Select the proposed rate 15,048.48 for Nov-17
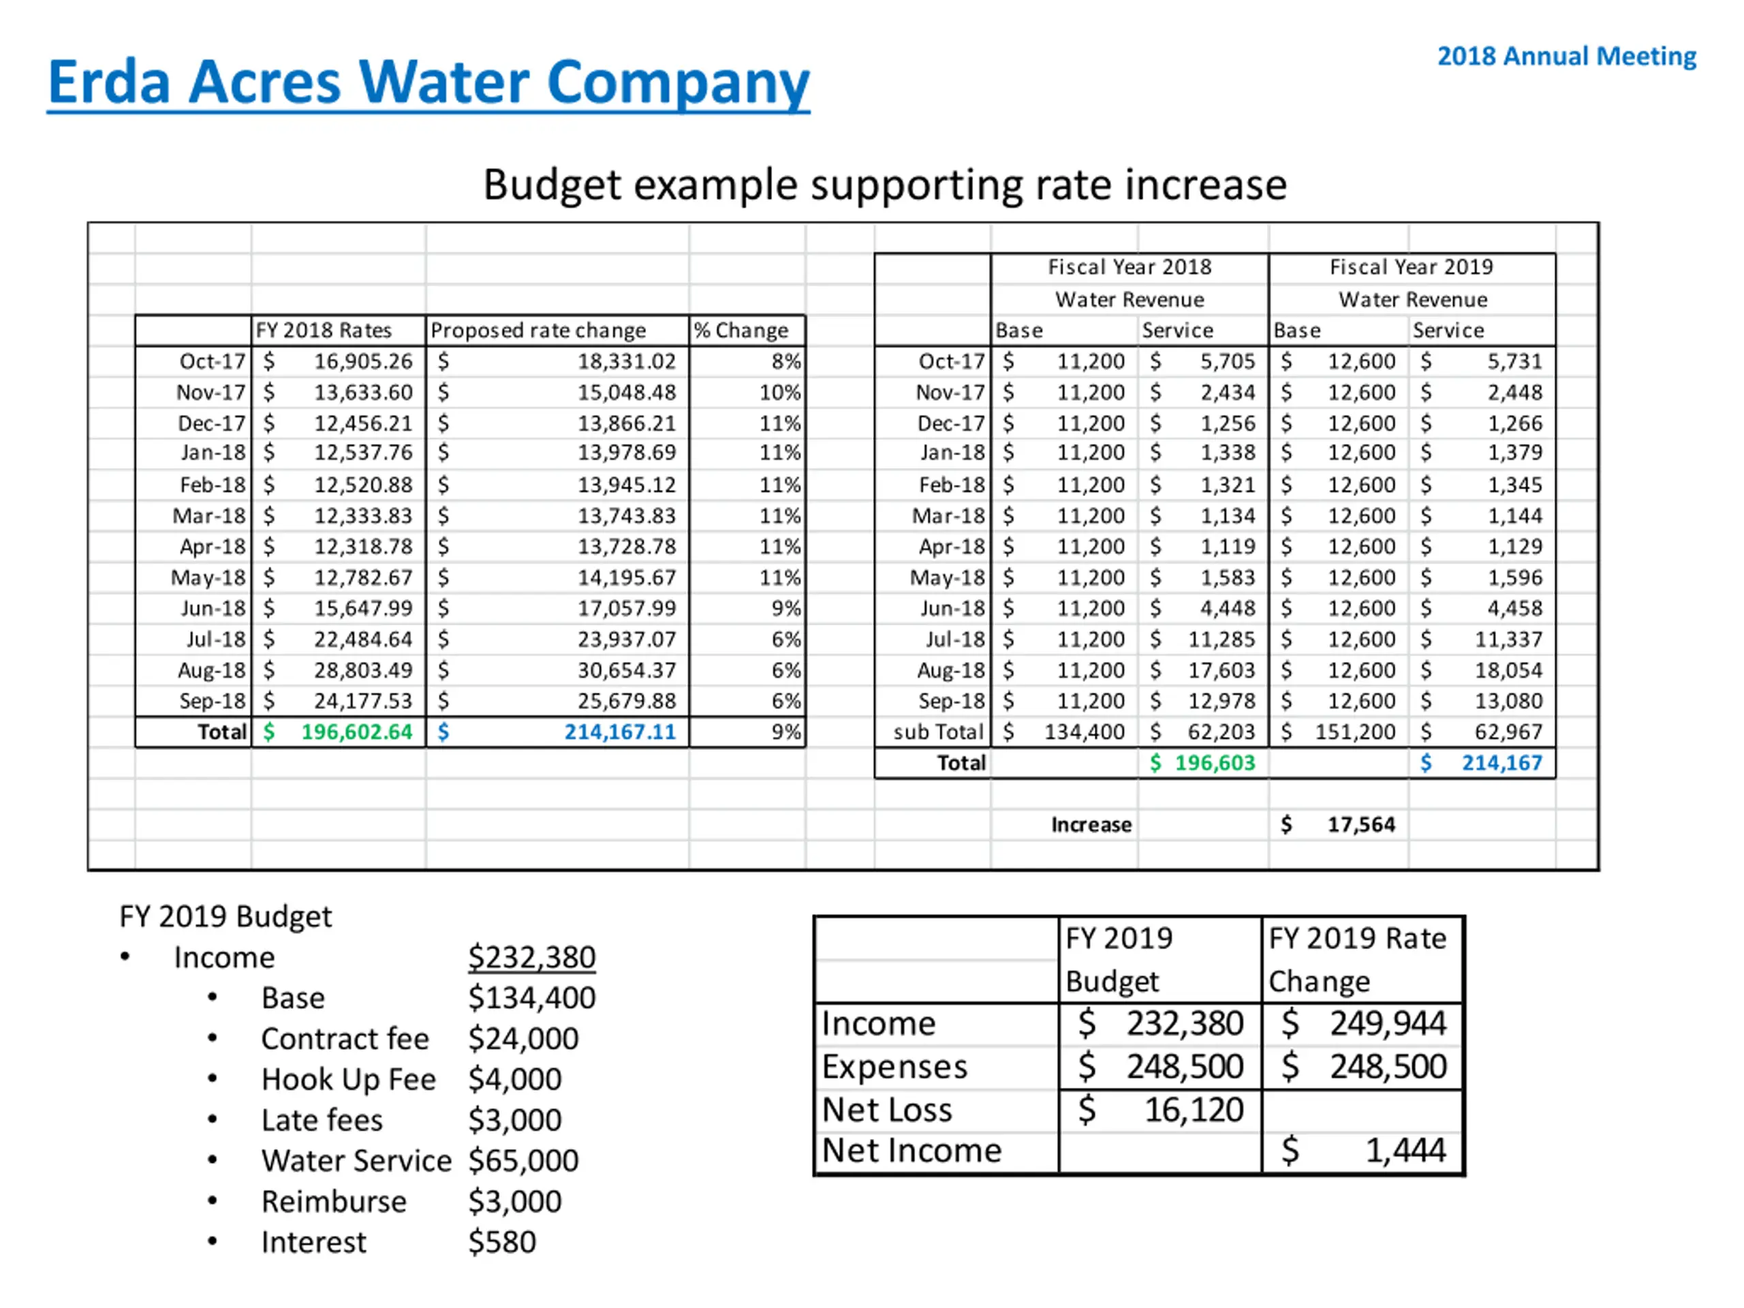 [627, 392]
